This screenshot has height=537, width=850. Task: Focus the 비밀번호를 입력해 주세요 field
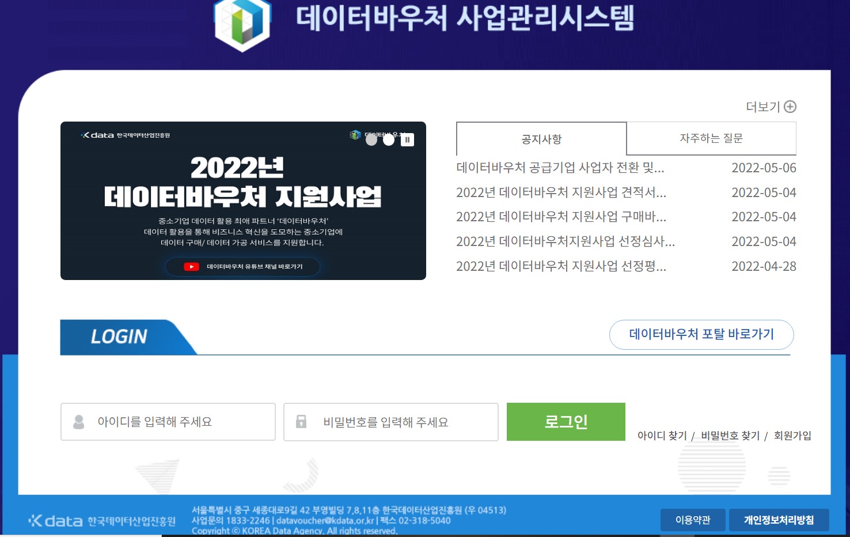(x=391, y=422)
